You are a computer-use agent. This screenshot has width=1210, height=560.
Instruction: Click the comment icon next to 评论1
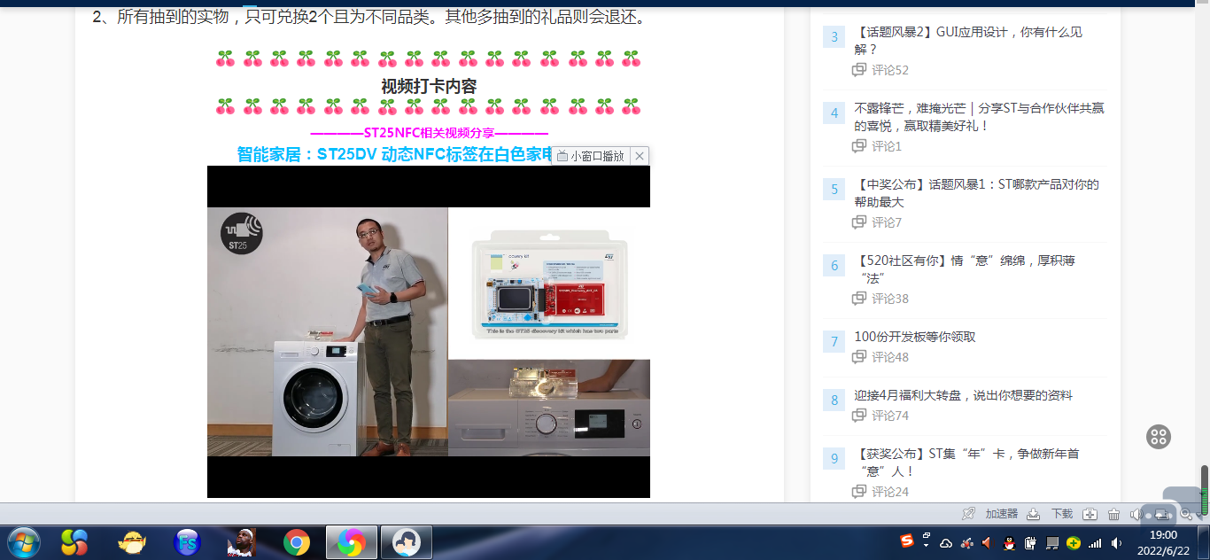coord(859,146)
